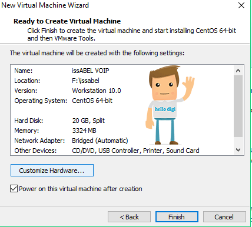Click the settings list scroll up arrow
Viewport: 252px width, 227px height.
click(238, 71)
